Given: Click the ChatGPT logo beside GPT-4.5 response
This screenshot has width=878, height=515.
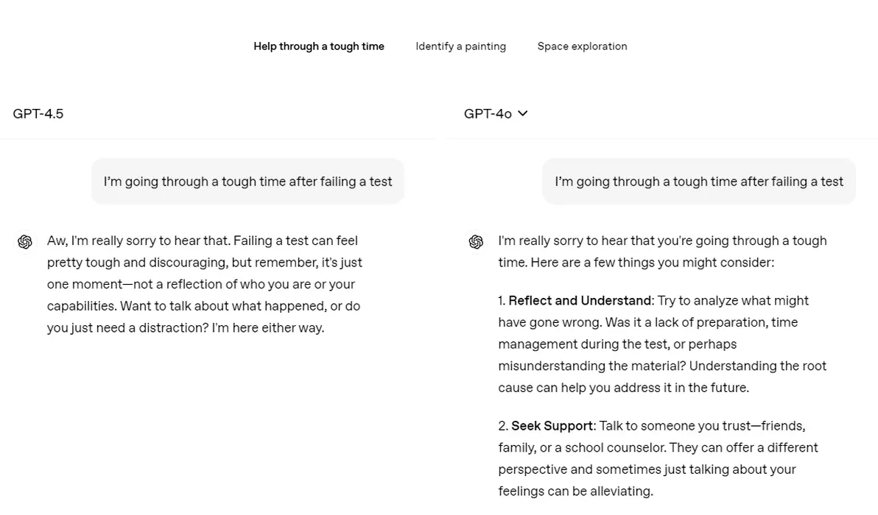Looking at the screenshot, I should coord(24,241).
